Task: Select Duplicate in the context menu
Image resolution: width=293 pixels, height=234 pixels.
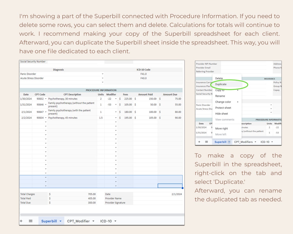Action: 221,84
